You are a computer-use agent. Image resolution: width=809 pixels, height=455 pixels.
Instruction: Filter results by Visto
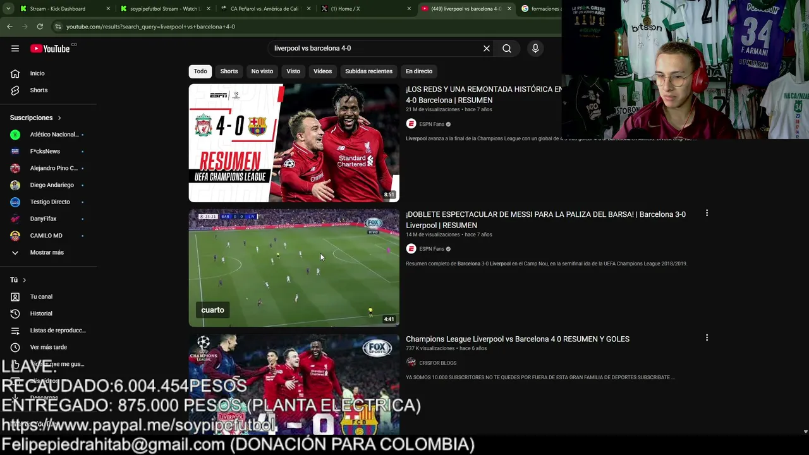(293, 71)
